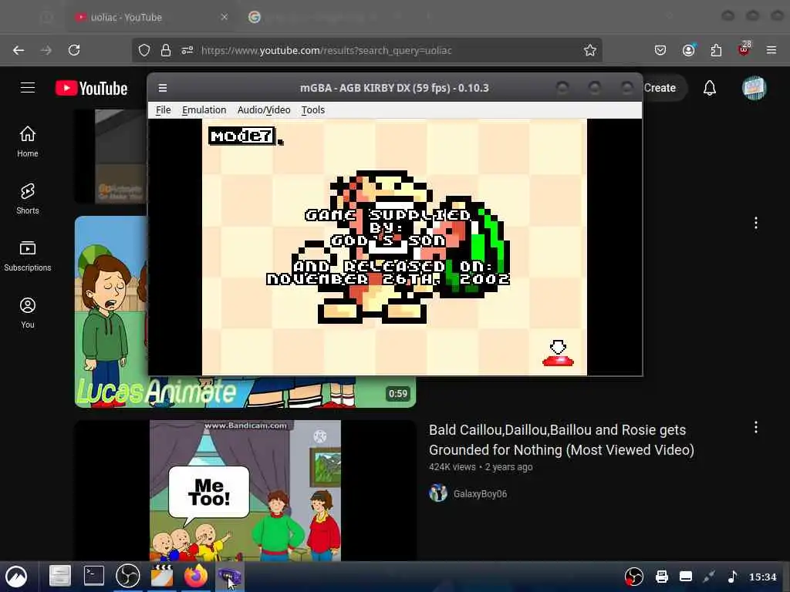
Task: Toggle the YouTube guide hamburger menu
Action: pyautogui.click(x=28, y=88)
